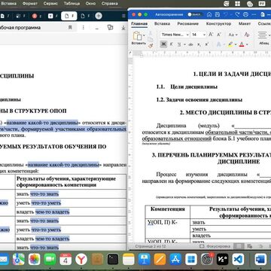
Task: Click the yellow text highlight color swatch
Action: (230, 44)
